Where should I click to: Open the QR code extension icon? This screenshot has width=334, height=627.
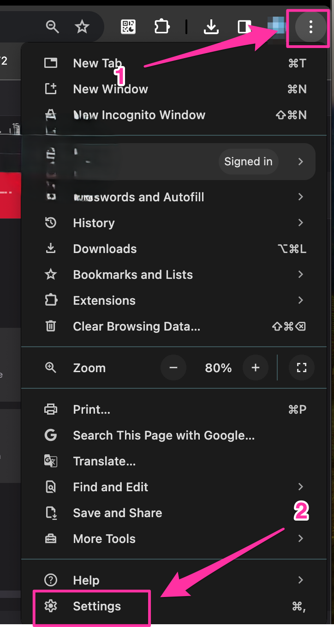pos(128,27)
